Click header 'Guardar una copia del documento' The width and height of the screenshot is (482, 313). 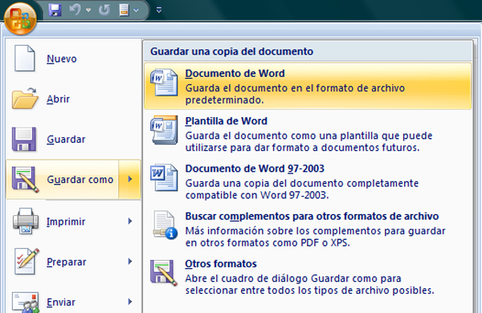[232, 51]
